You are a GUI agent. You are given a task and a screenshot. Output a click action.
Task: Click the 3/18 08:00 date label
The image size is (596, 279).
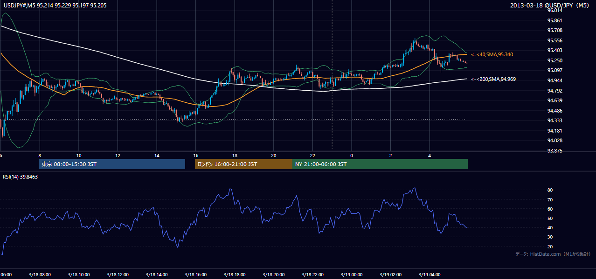click(x=40, y=275)
